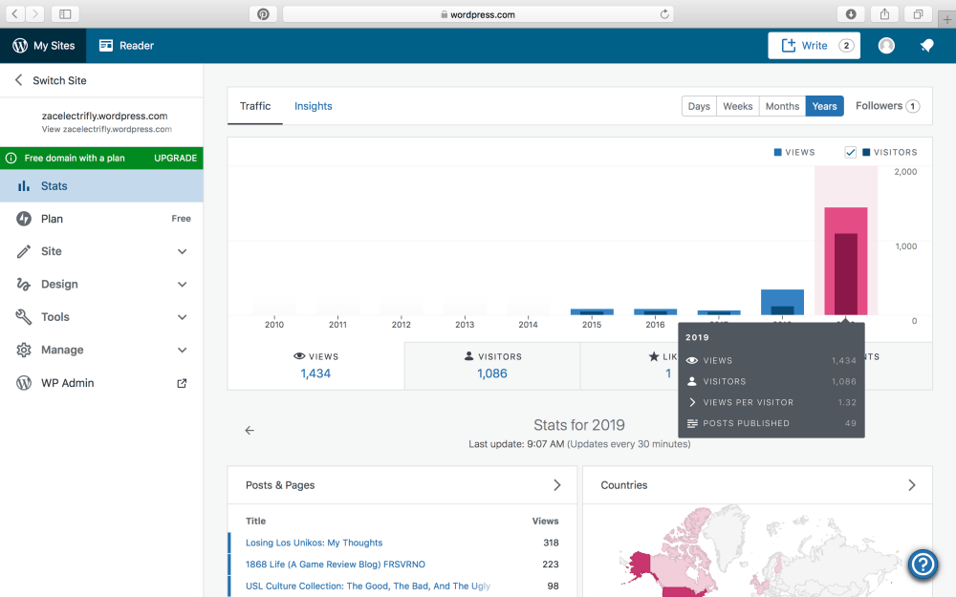Select the Days period option
The height and width of the screenshot is (597, 956).
(x=699, y=106)
